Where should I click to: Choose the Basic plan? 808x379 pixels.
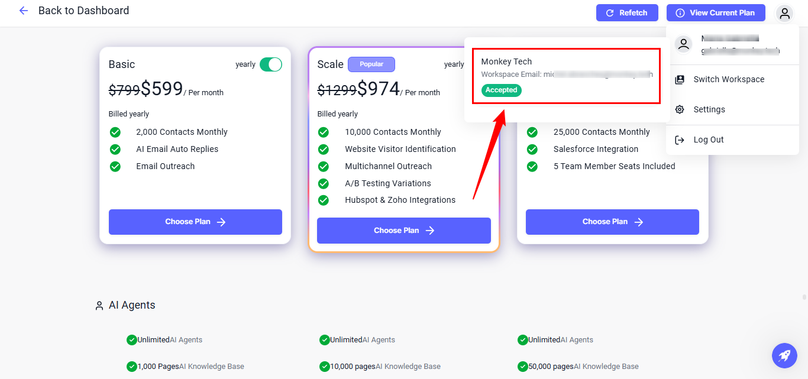coord(195,222)
